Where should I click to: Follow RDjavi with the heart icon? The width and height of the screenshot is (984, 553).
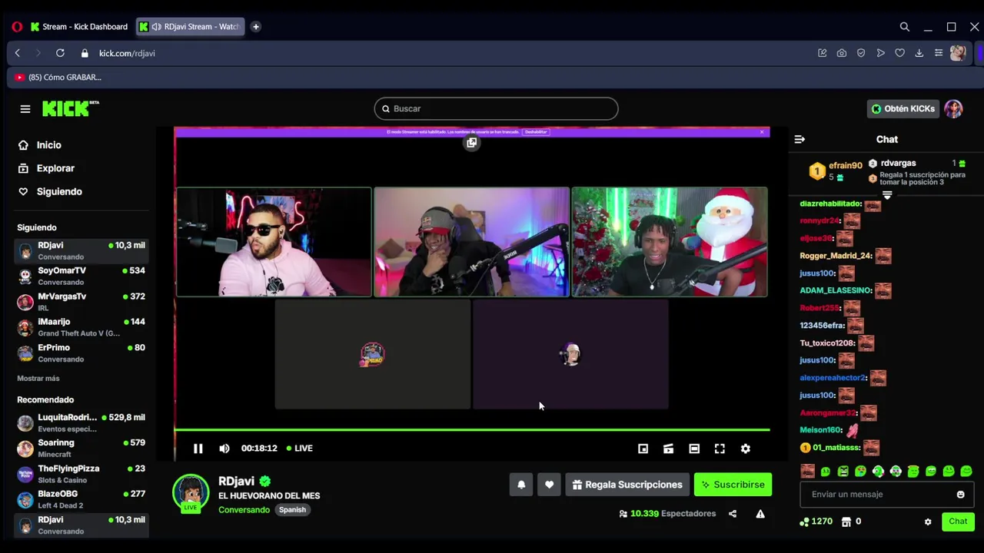coord(549,485)
